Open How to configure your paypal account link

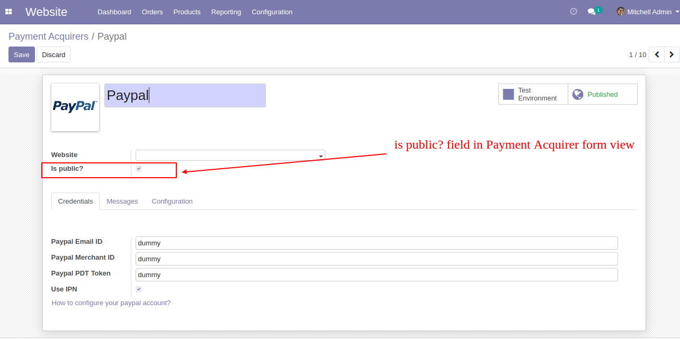point(111,303)
